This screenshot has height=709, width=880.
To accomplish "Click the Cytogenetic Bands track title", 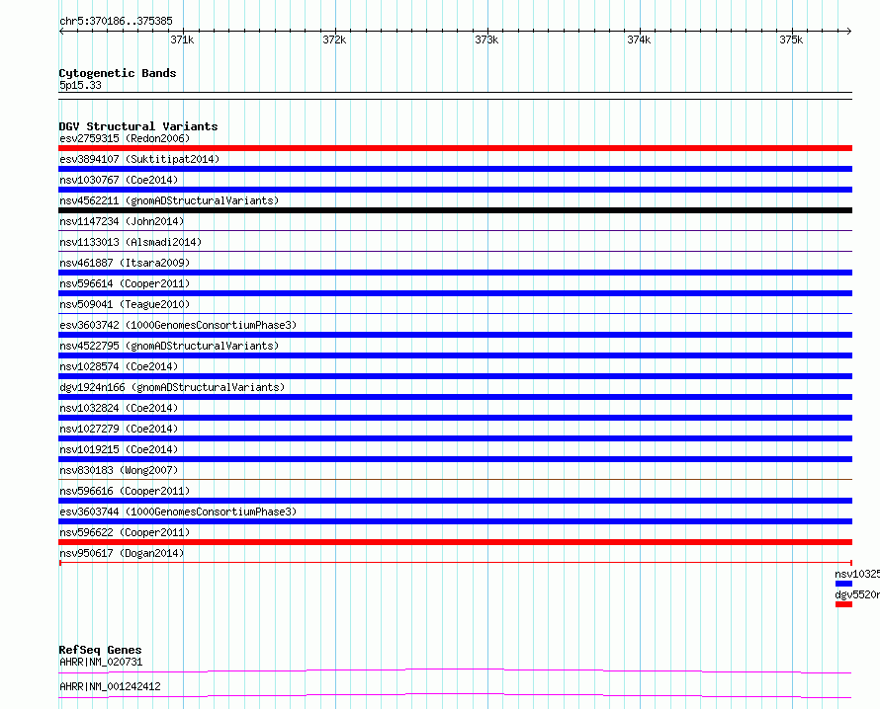I will point(118,73).
